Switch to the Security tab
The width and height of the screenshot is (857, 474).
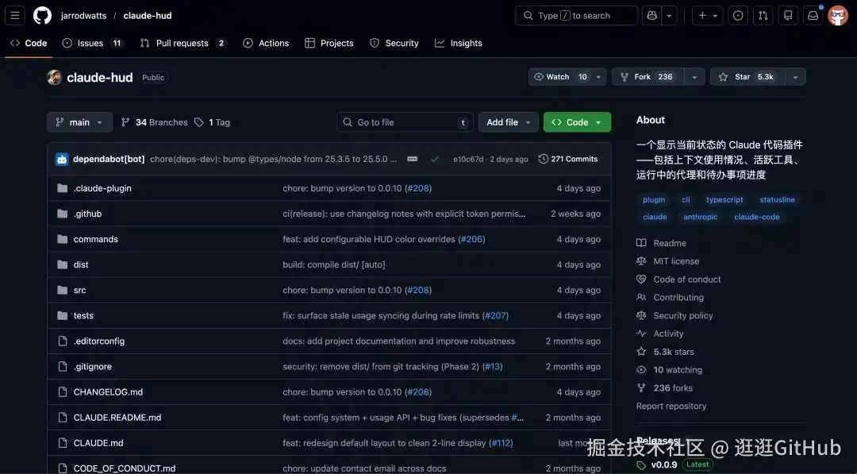click(x=394, y=43)
